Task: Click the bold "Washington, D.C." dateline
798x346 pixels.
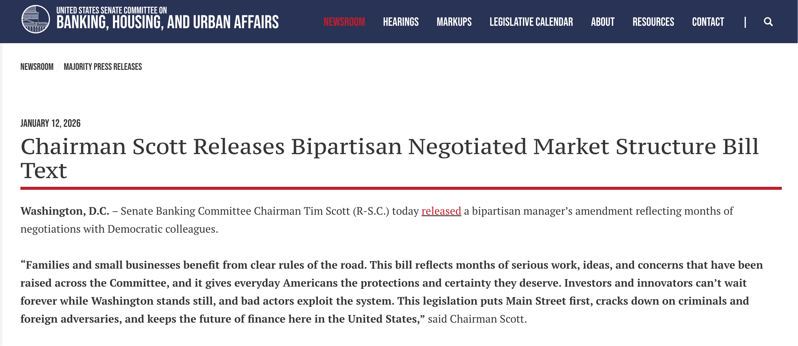Action: pyautogui.click(x=65, y=211)
